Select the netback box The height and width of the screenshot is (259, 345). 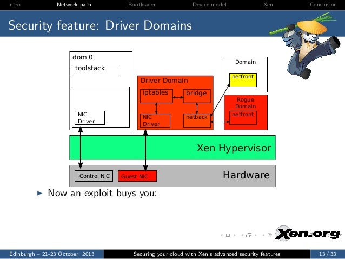197,121
